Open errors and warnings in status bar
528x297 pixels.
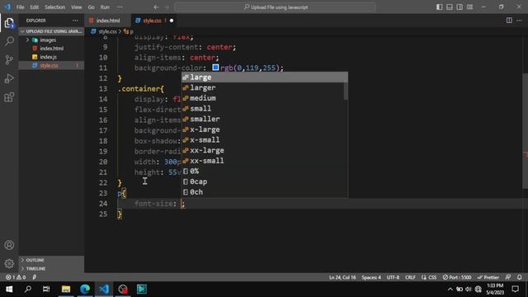pyautogui.click(x=16, y=277)
